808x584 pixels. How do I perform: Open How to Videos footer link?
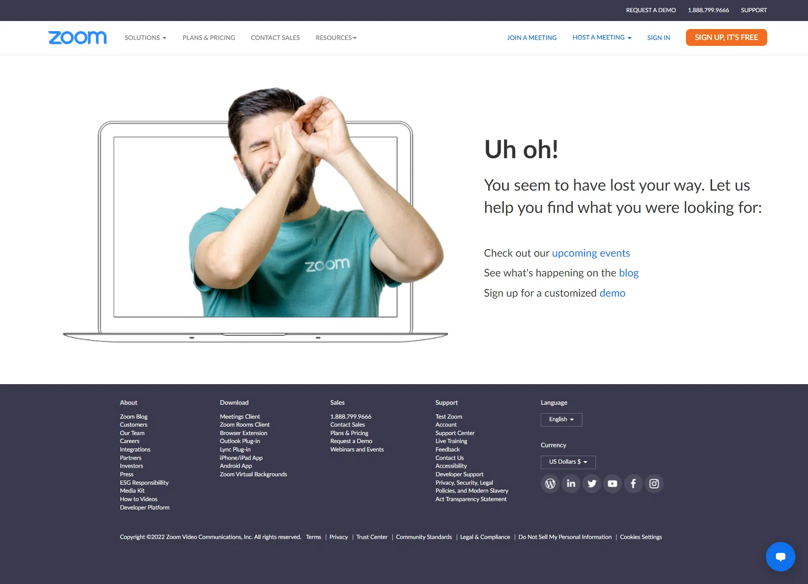pos(138,499)
